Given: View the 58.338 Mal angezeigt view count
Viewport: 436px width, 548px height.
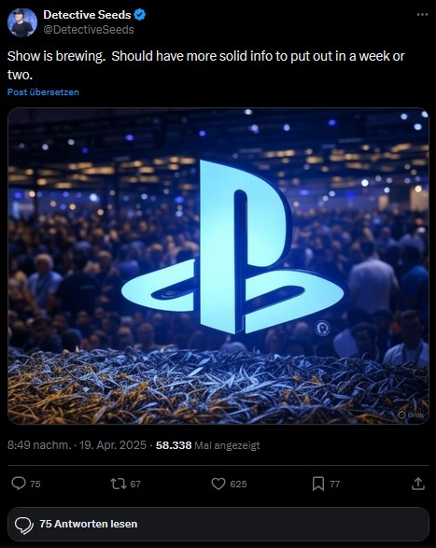Looking at the screenshot, I should pyautogui.click(x=207, y=445).
